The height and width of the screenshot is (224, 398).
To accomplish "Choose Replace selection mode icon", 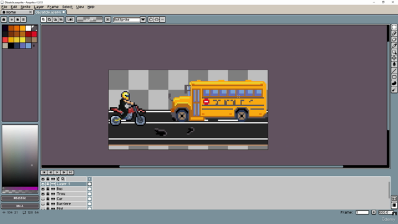I will [x=44, y=19].
